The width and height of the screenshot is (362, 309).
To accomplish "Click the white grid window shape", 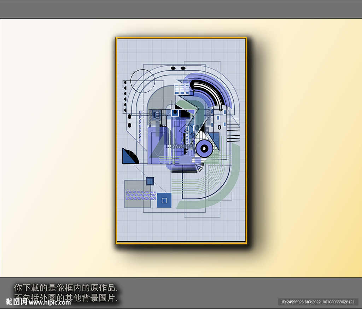I will 182,88.
